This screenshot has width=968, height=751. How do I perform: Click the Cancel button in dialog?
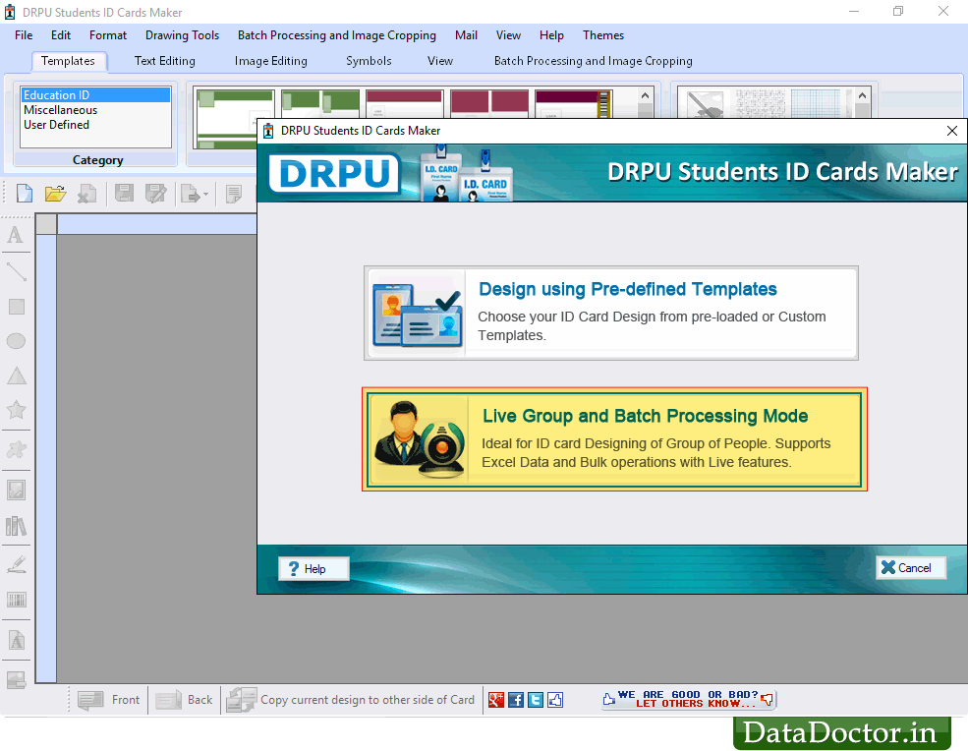(911, 567)
